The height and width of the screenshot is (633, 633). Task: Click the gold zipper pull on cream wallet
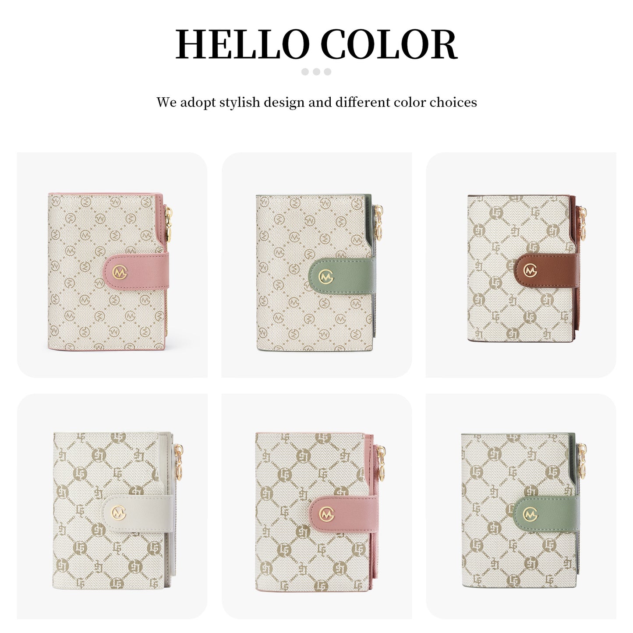(180, 462)
